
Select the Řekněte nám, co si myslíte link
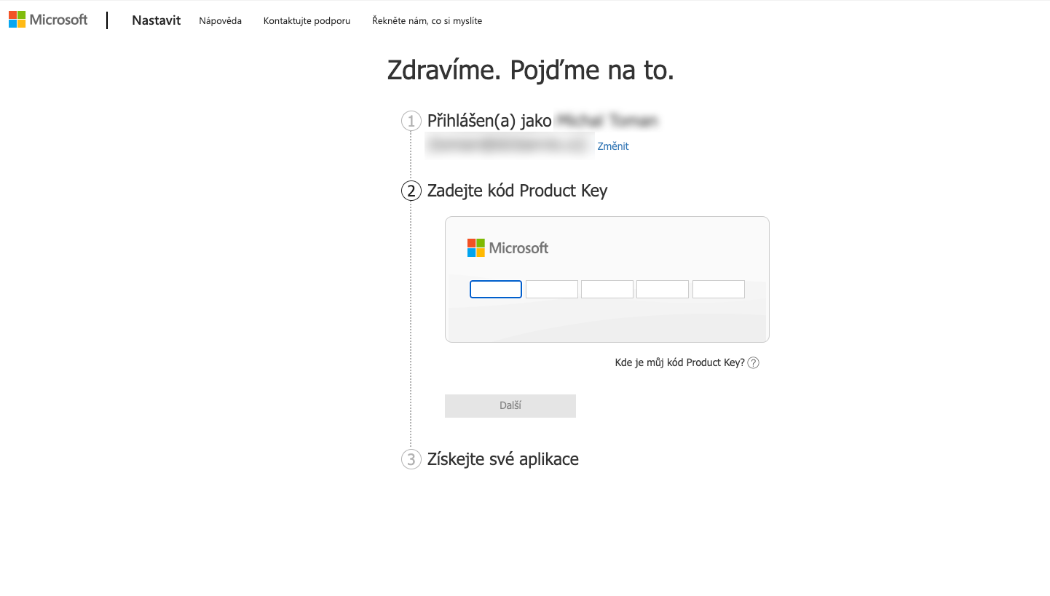coord(427,20)
